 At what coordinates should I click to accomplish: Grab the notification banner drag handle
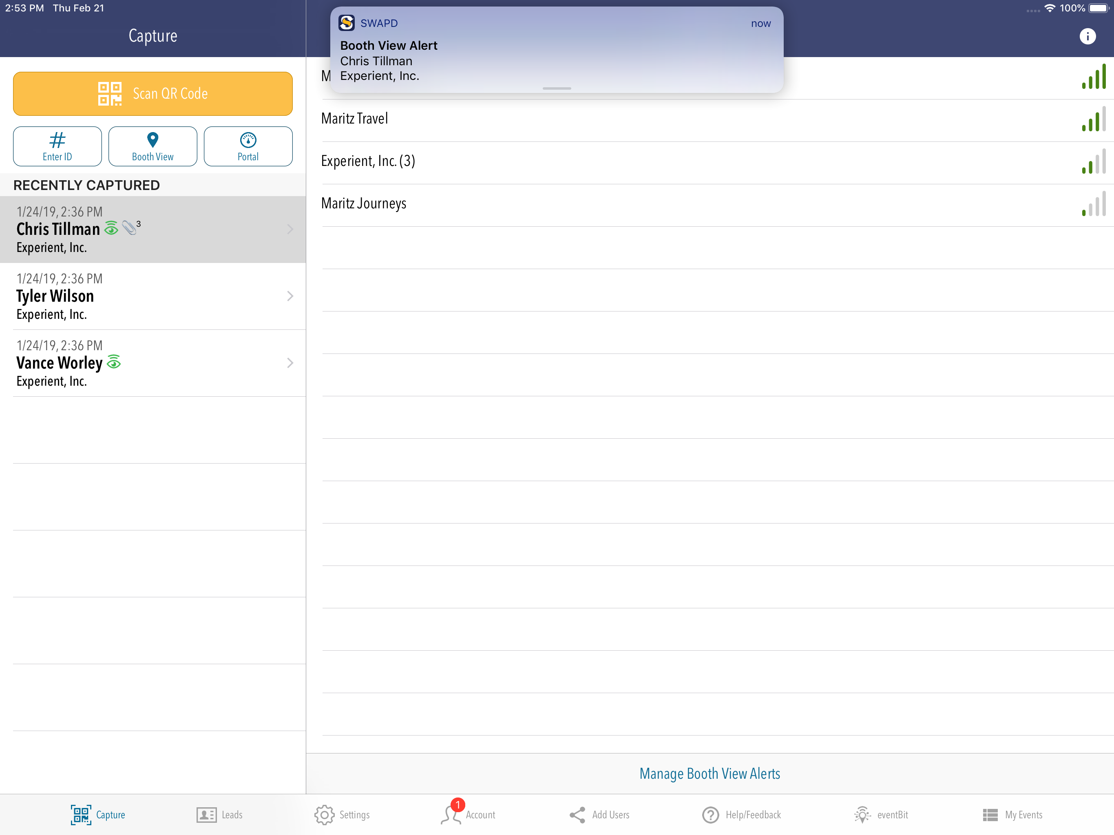click(557, 88)
